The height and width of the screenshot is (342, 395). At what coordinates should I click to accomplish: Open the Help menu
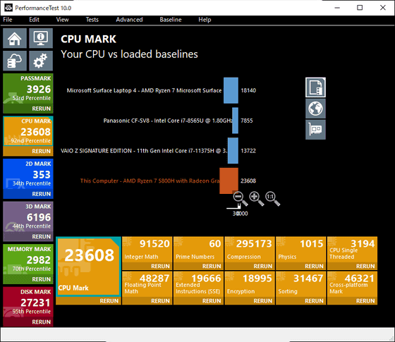(x=205, y=20)
